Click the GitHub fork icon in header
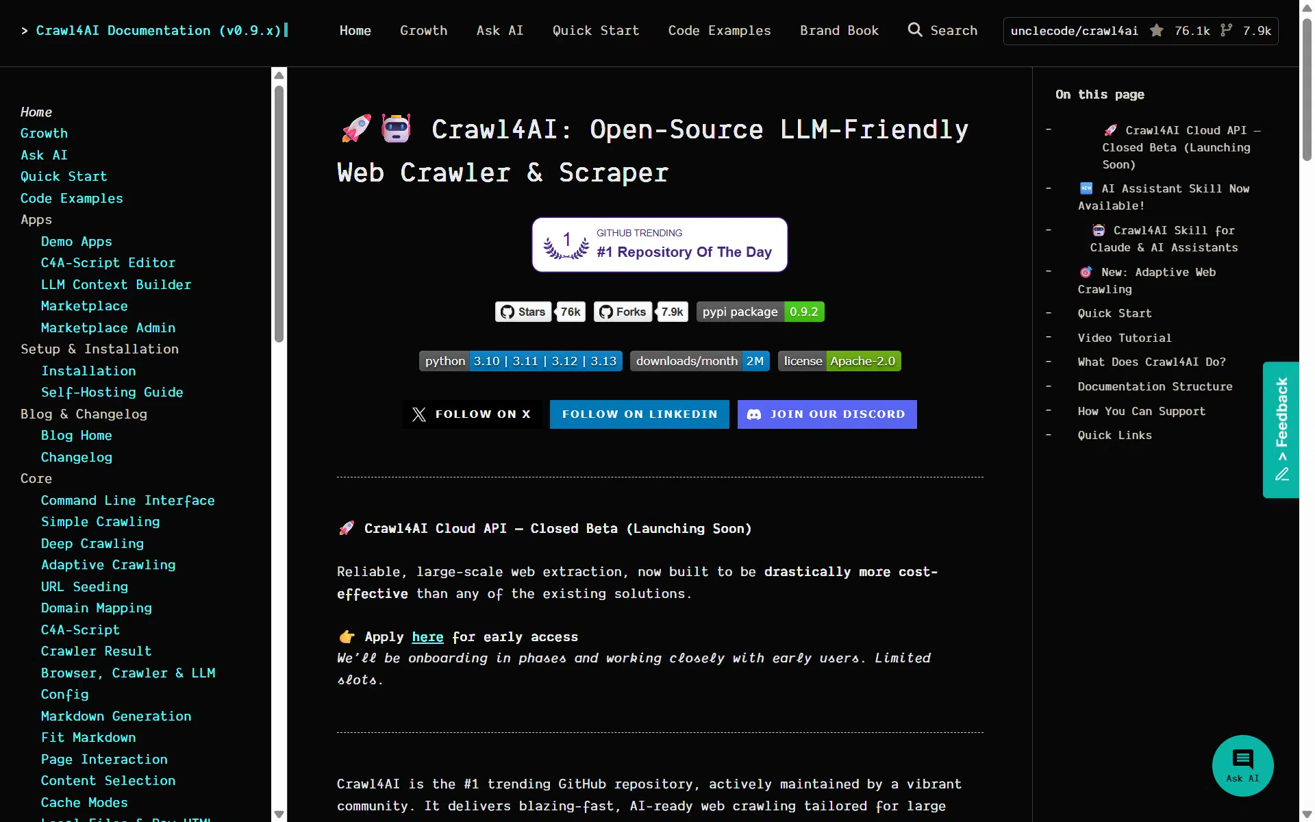Screen dimensions: 1315x822 coord(1226,30)
